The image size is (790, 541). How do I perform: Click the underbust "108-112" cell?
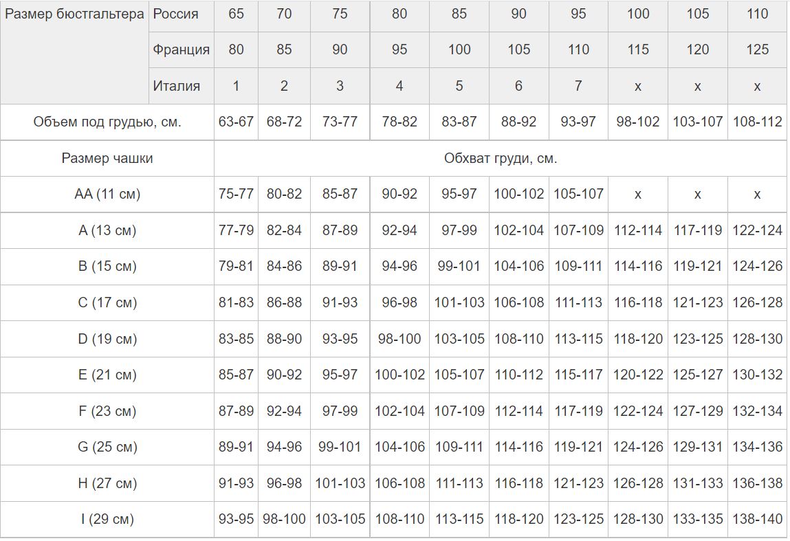[x=757, y=122]
